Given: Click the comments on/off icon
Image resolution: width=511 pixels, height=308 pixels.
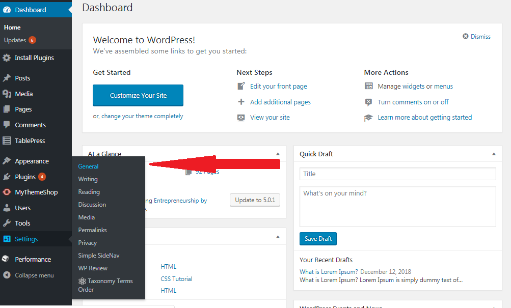Looking at the screenshot, I should click(x=368, y=102).
